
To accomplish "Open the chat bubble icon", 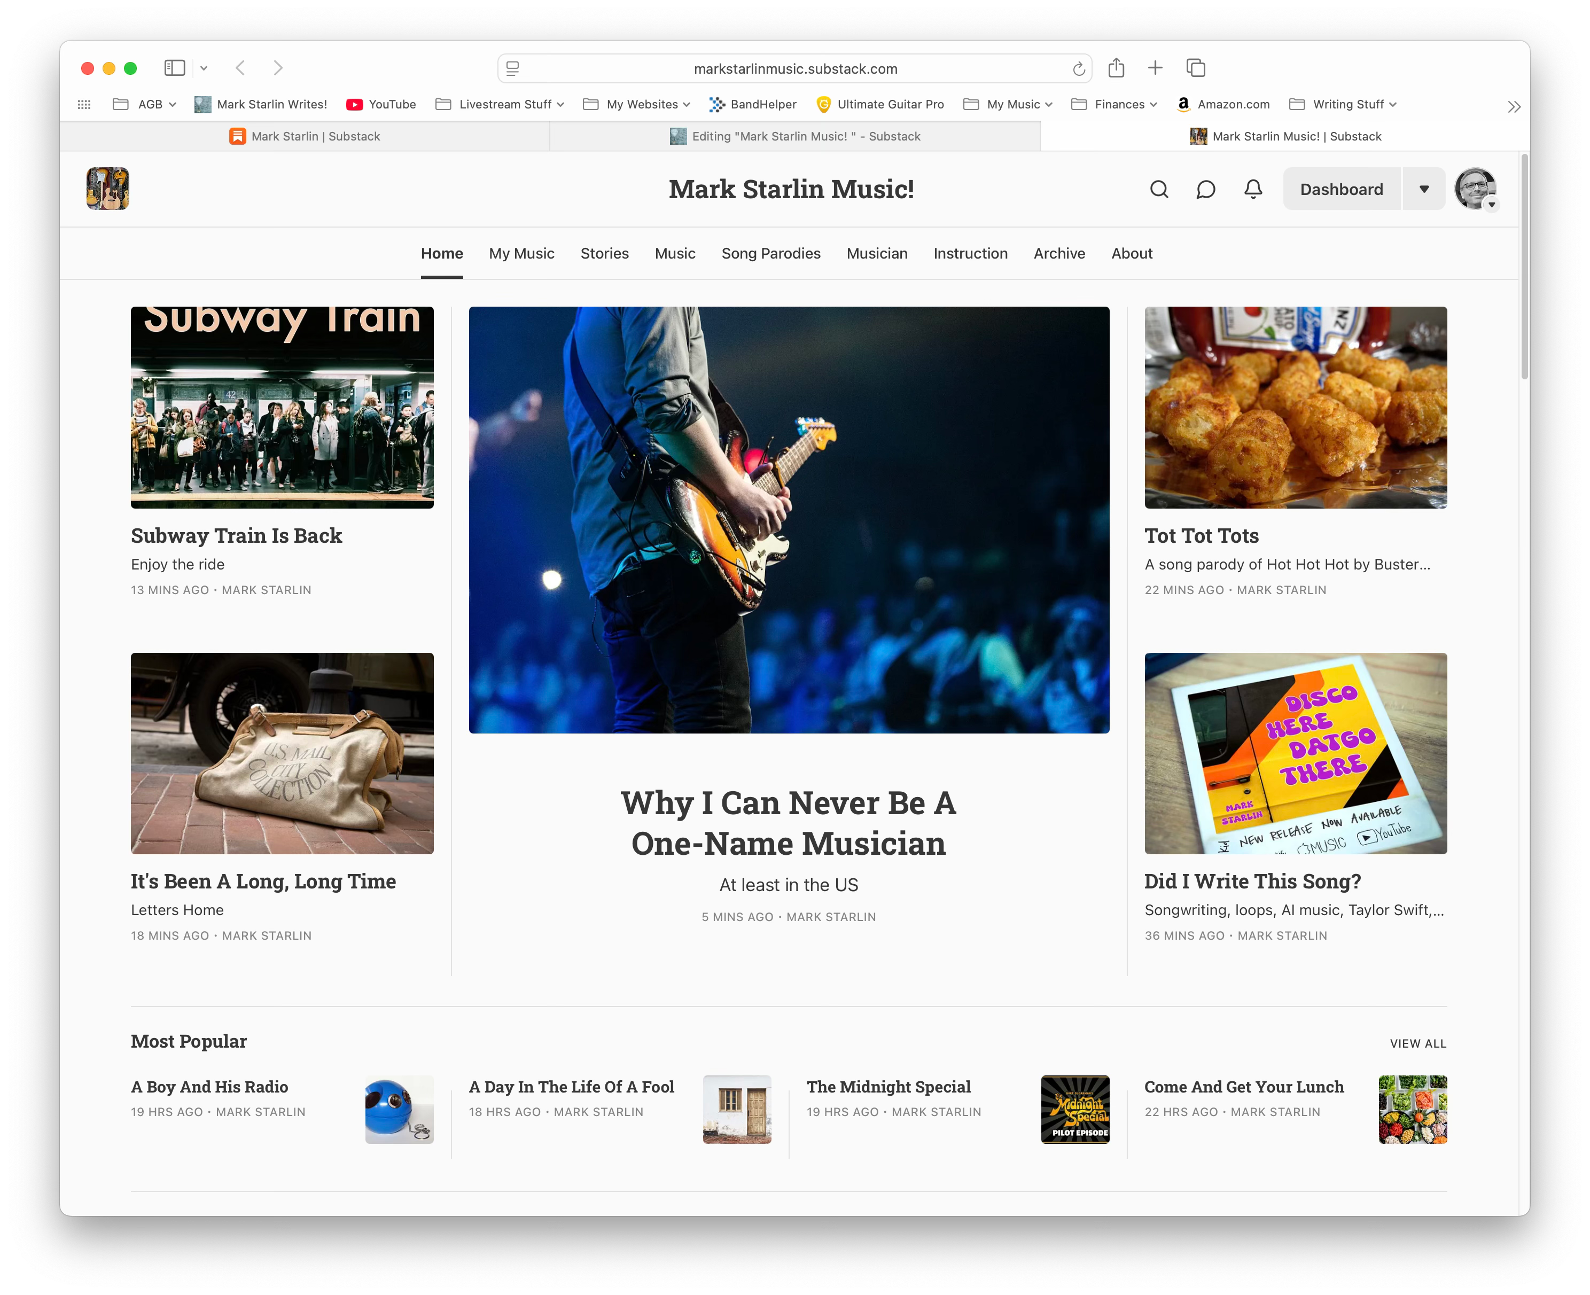I will 1206,190.
